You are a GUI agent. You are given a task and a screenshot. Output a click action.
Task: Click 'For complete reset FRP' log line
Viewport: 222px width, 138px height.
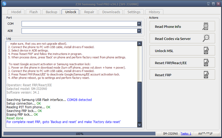coord(64,122)
